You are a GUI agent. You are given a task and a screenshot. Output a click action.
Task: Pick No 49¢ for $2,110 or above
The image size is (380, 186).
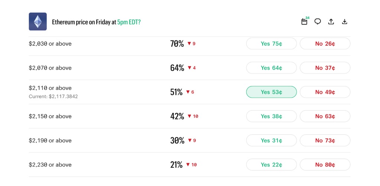[x=325, y=92]
